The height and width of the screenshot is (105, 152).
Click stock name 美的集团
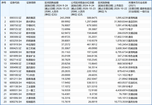31,18
